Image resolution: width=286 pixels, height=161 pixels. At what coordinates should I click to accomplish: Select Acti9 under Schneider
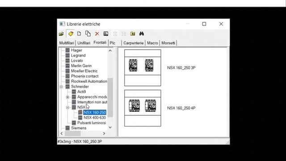pyautogui.click(x=81, y=92)
